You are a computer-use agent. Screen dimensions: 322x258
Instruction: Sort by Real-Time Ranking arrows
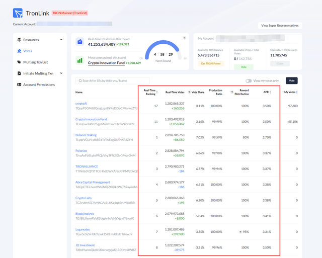click(x=157, y=92)
